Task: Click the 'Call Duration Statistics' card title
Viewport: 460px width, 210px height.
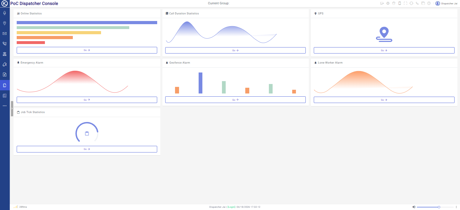Action: pyautogui.click(x=184, y=14)
